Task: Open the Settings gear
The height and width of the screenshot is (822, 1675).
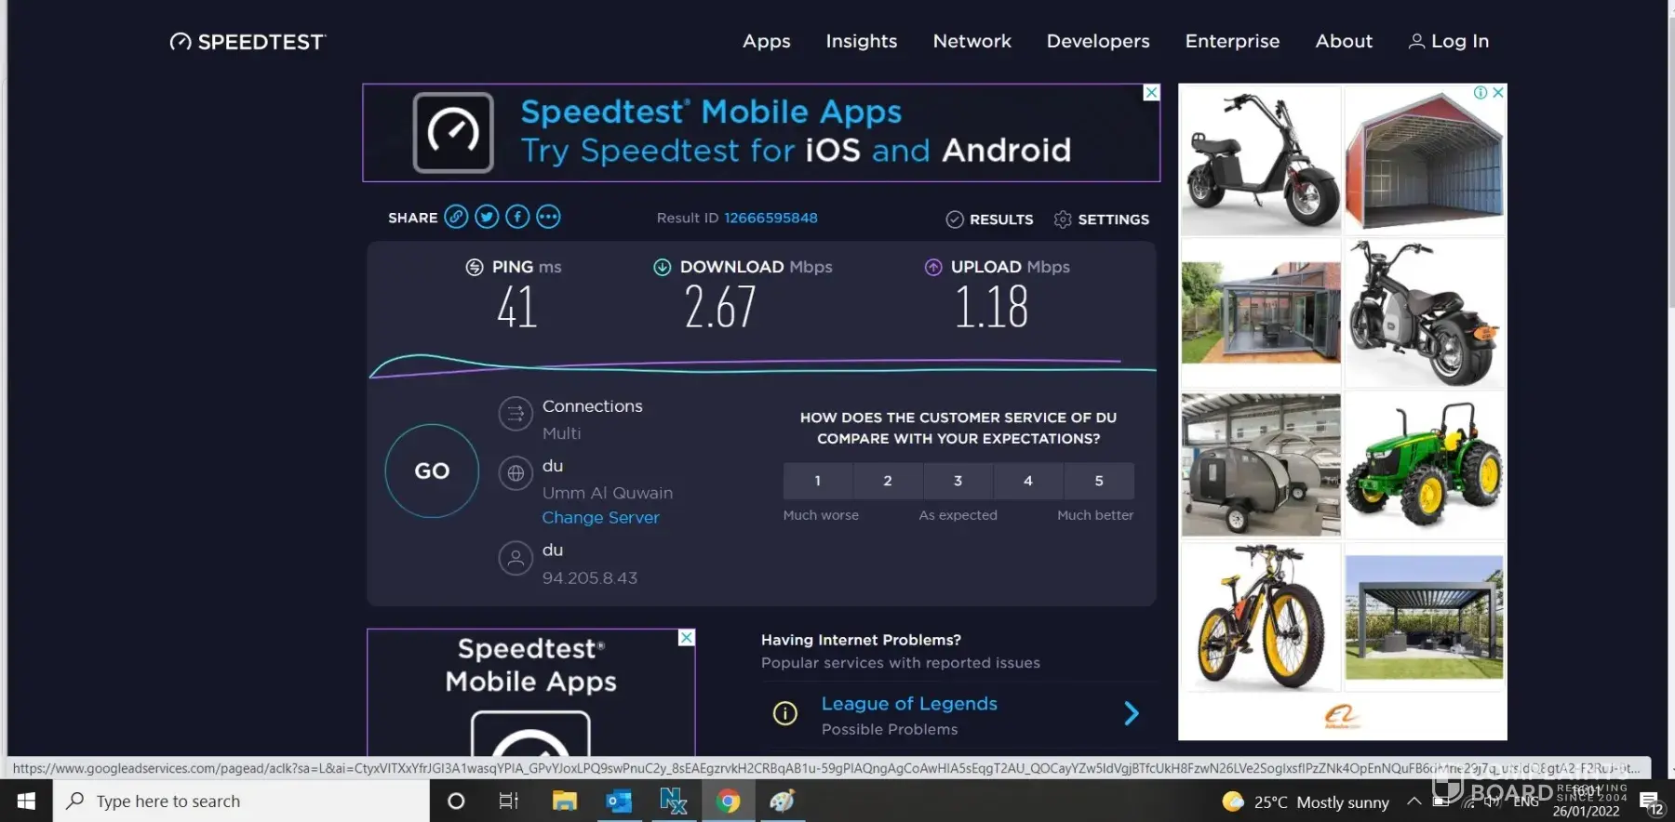Action: pos(1063,219)
